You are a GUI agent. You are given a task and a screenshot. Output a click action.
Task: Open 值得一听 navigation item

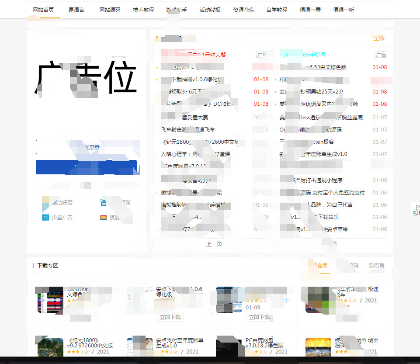tap(344, 10)
